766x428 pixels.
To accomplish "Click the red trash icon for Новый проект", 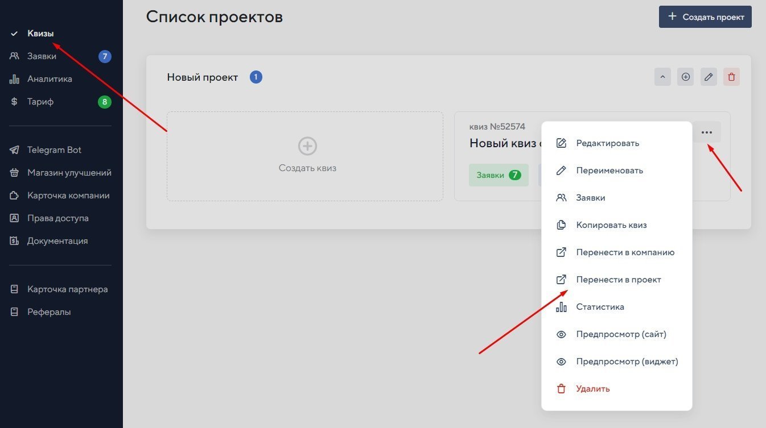I will (731, 77).
